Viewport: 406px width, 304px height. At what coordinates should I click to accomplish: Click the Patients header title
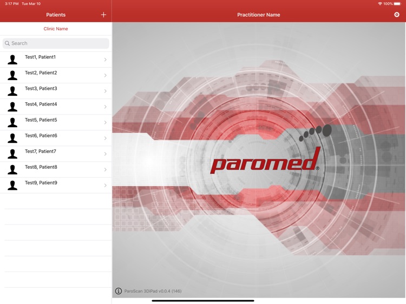tap(56, 15)
